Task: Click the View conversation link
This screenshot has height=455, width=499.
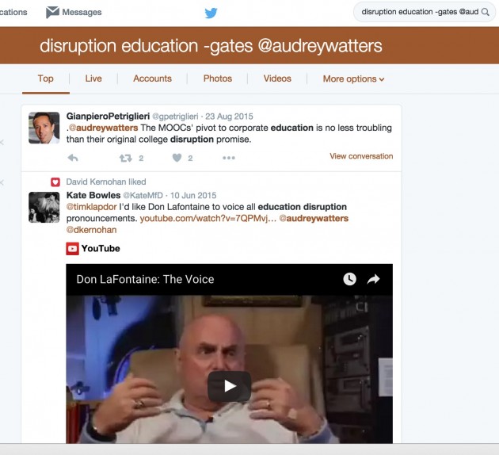Action: [361, 156]
